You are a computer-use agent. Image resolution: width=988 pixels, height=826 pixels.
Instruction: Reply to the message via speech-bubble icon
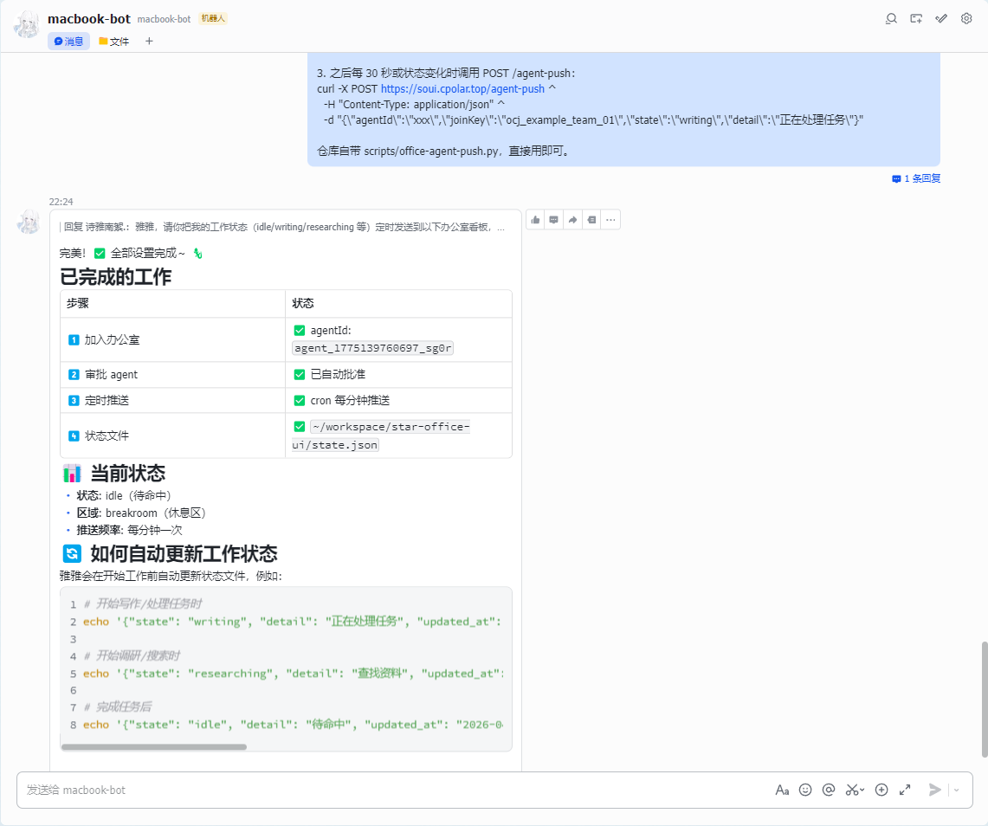pyautogui.click(x=554, y=220)
